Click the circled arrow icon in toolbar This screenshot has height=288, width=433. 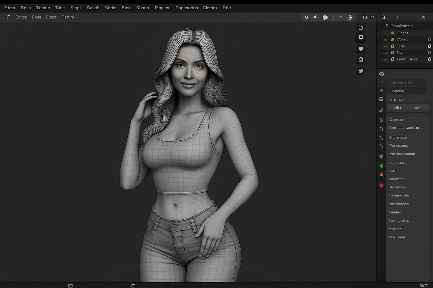click(350, 17)
